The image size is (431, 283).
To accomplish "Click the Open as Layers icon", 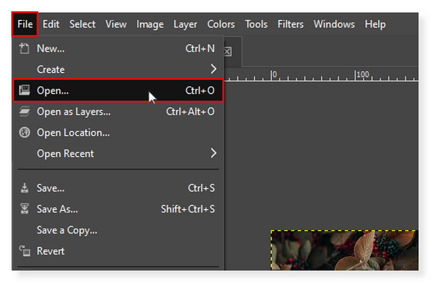I will [x=24, y=112].
